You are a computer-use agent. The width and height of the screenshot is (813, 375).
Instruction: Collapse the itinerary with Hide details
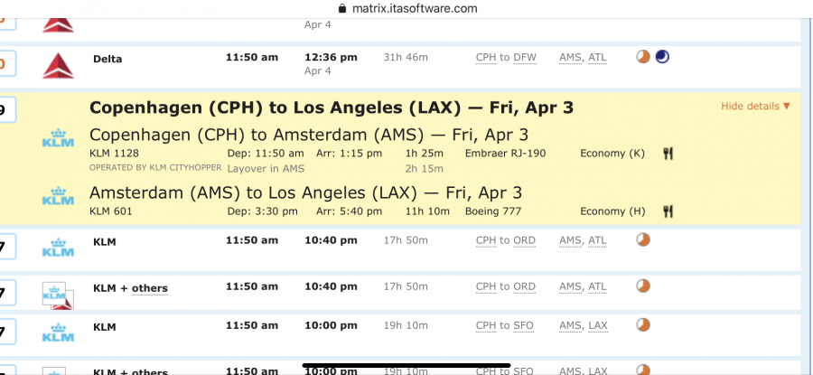pyautogui.click(x=755, y=107)
